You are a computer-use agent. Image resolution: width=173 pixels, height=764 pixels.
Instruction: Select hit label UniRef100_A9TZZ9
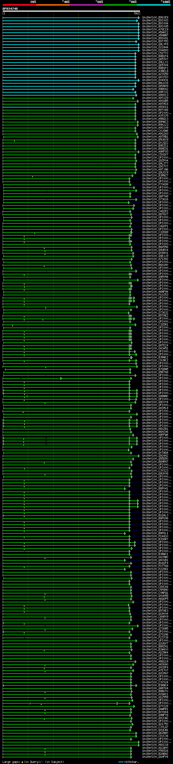155,98
